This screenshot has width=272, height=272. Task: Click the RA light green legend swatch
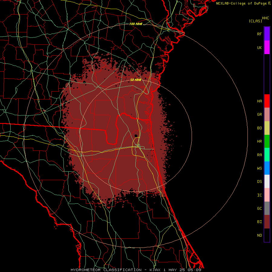[x=267, y=155]
